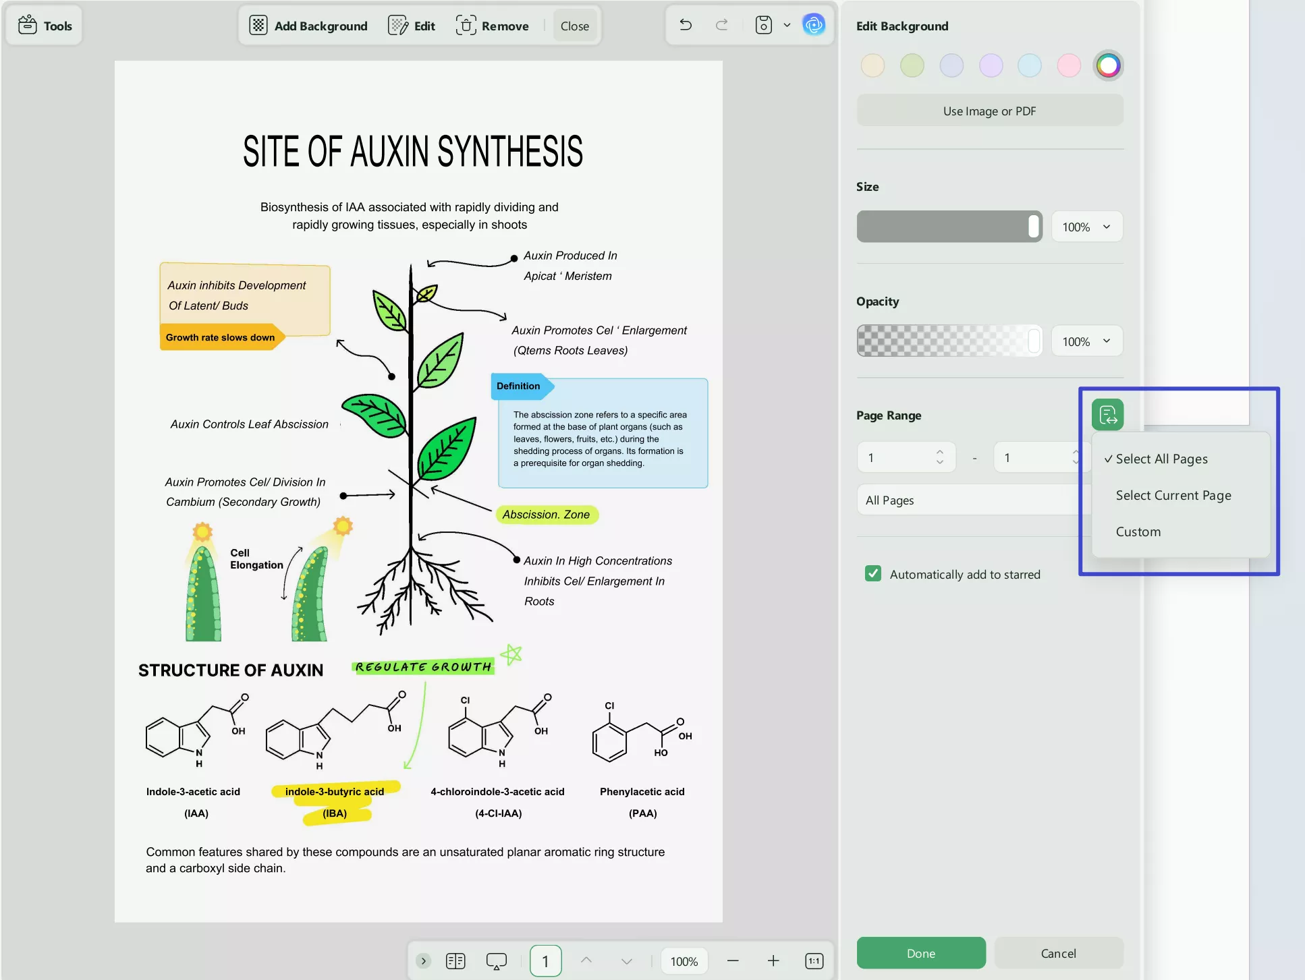Click the page range selector icon
Viewport: 1305px width, 980px height.
click(1107, 415)
